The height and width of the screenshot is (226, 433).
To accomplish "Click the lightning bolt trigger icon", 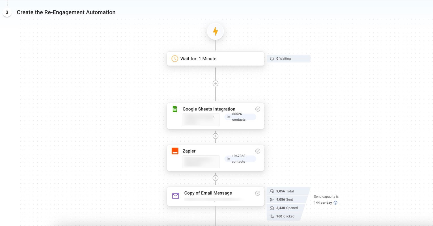I will tap(216, 31).
